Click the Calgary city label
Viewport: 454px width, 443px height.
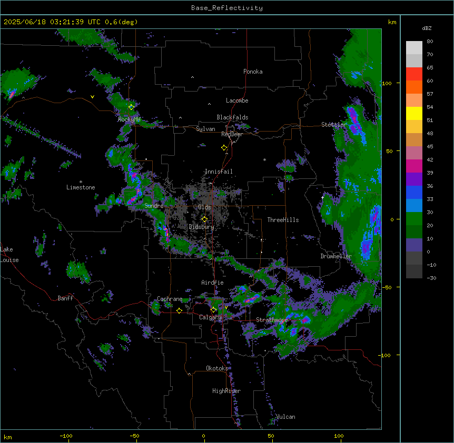[x=210, y=317]
